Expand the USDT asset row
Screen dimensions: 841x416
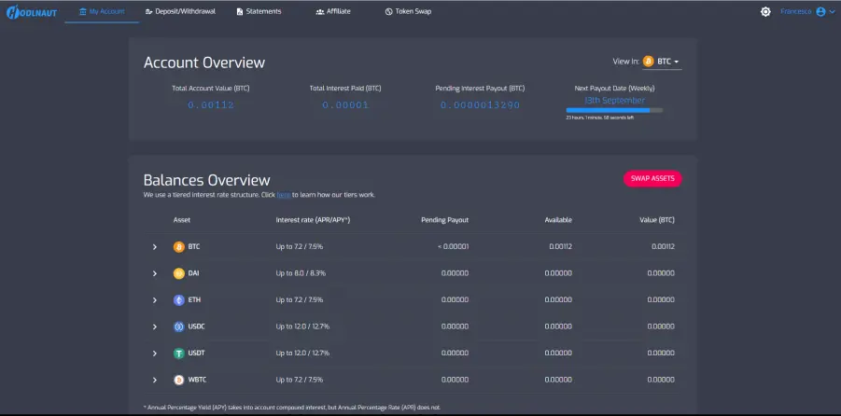(x=154, y=354)
